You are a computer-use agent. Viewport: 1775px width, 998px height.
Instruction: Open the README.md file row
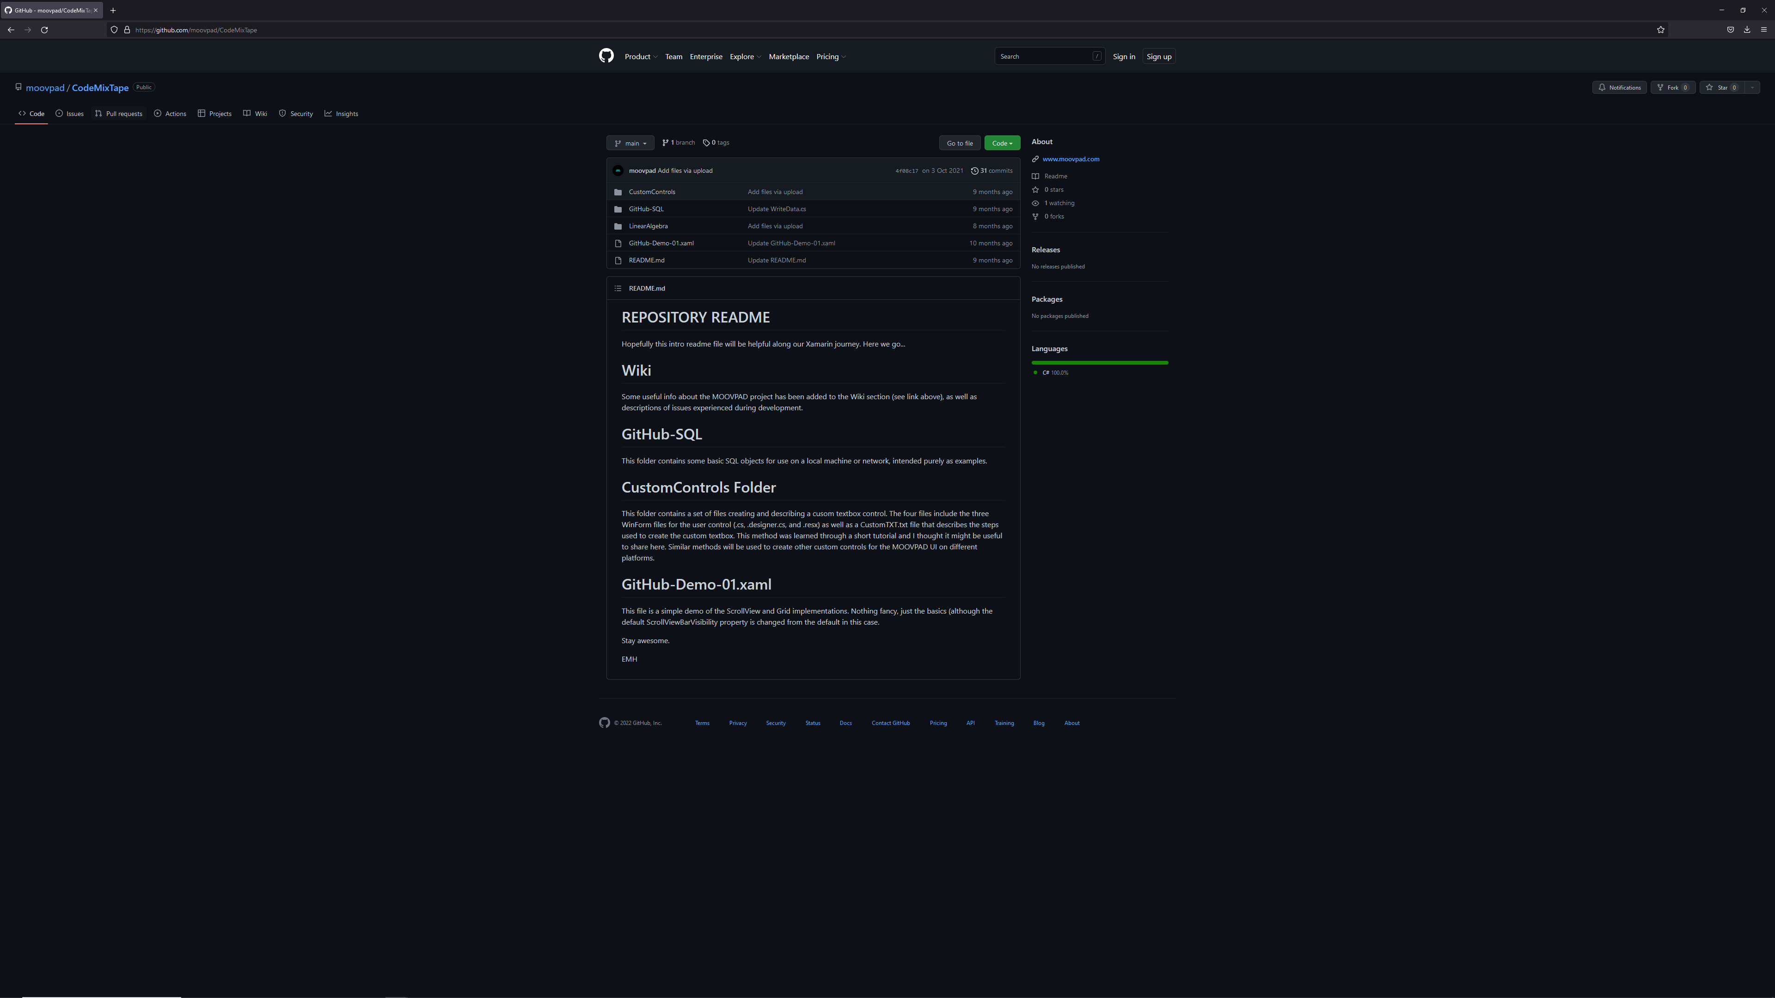[x=813, y=260]
